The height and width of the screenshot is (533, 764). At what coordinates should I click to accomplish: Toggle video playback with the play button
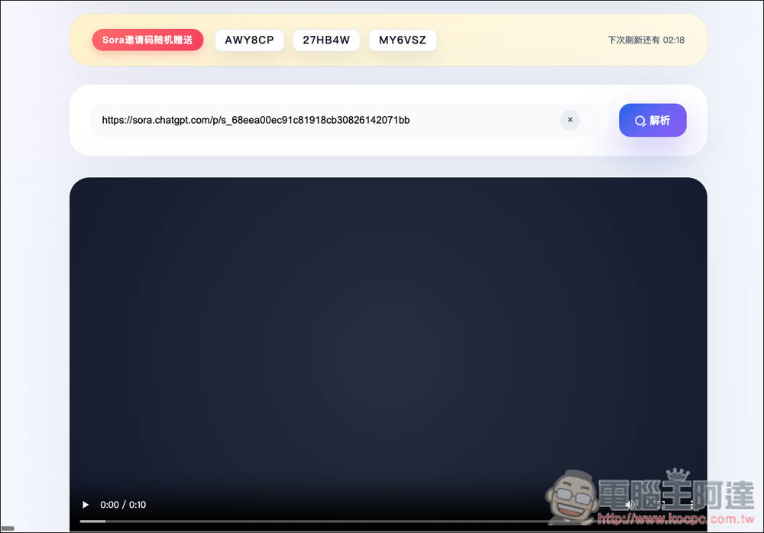tap(85, 505)
